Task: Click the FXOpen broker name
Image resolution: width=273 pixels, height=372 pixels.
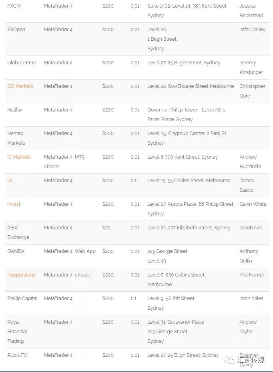Action: tap(16, 30)
